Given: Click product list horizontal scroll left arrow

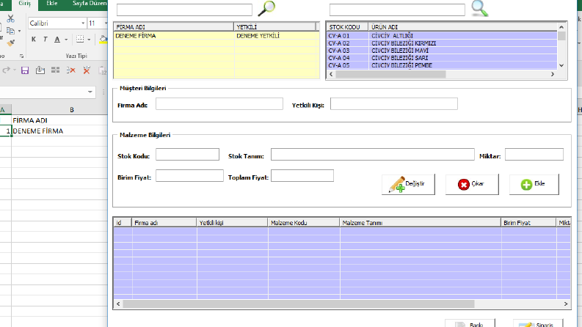Looking at the screenshot, I should 331,74.
